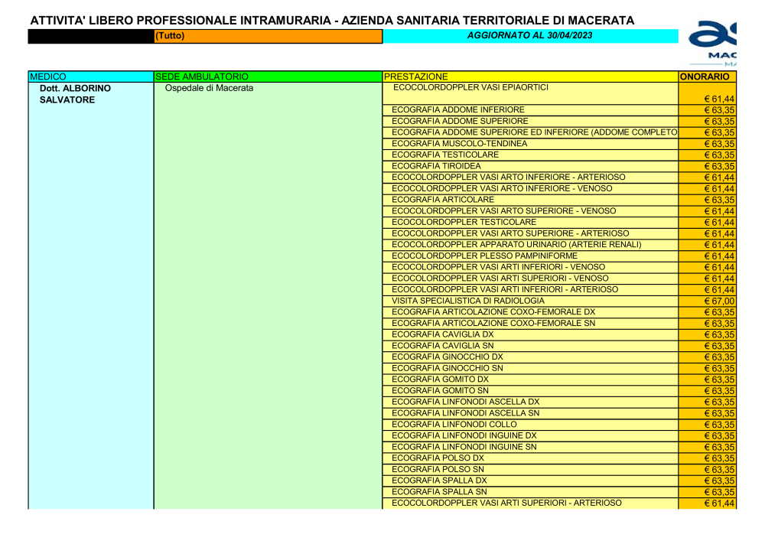This screenshot has width=765, height=541.
Task: Click the AGGIORNATO AL 30/04/2023 banner
Action: tap(529, 36)
